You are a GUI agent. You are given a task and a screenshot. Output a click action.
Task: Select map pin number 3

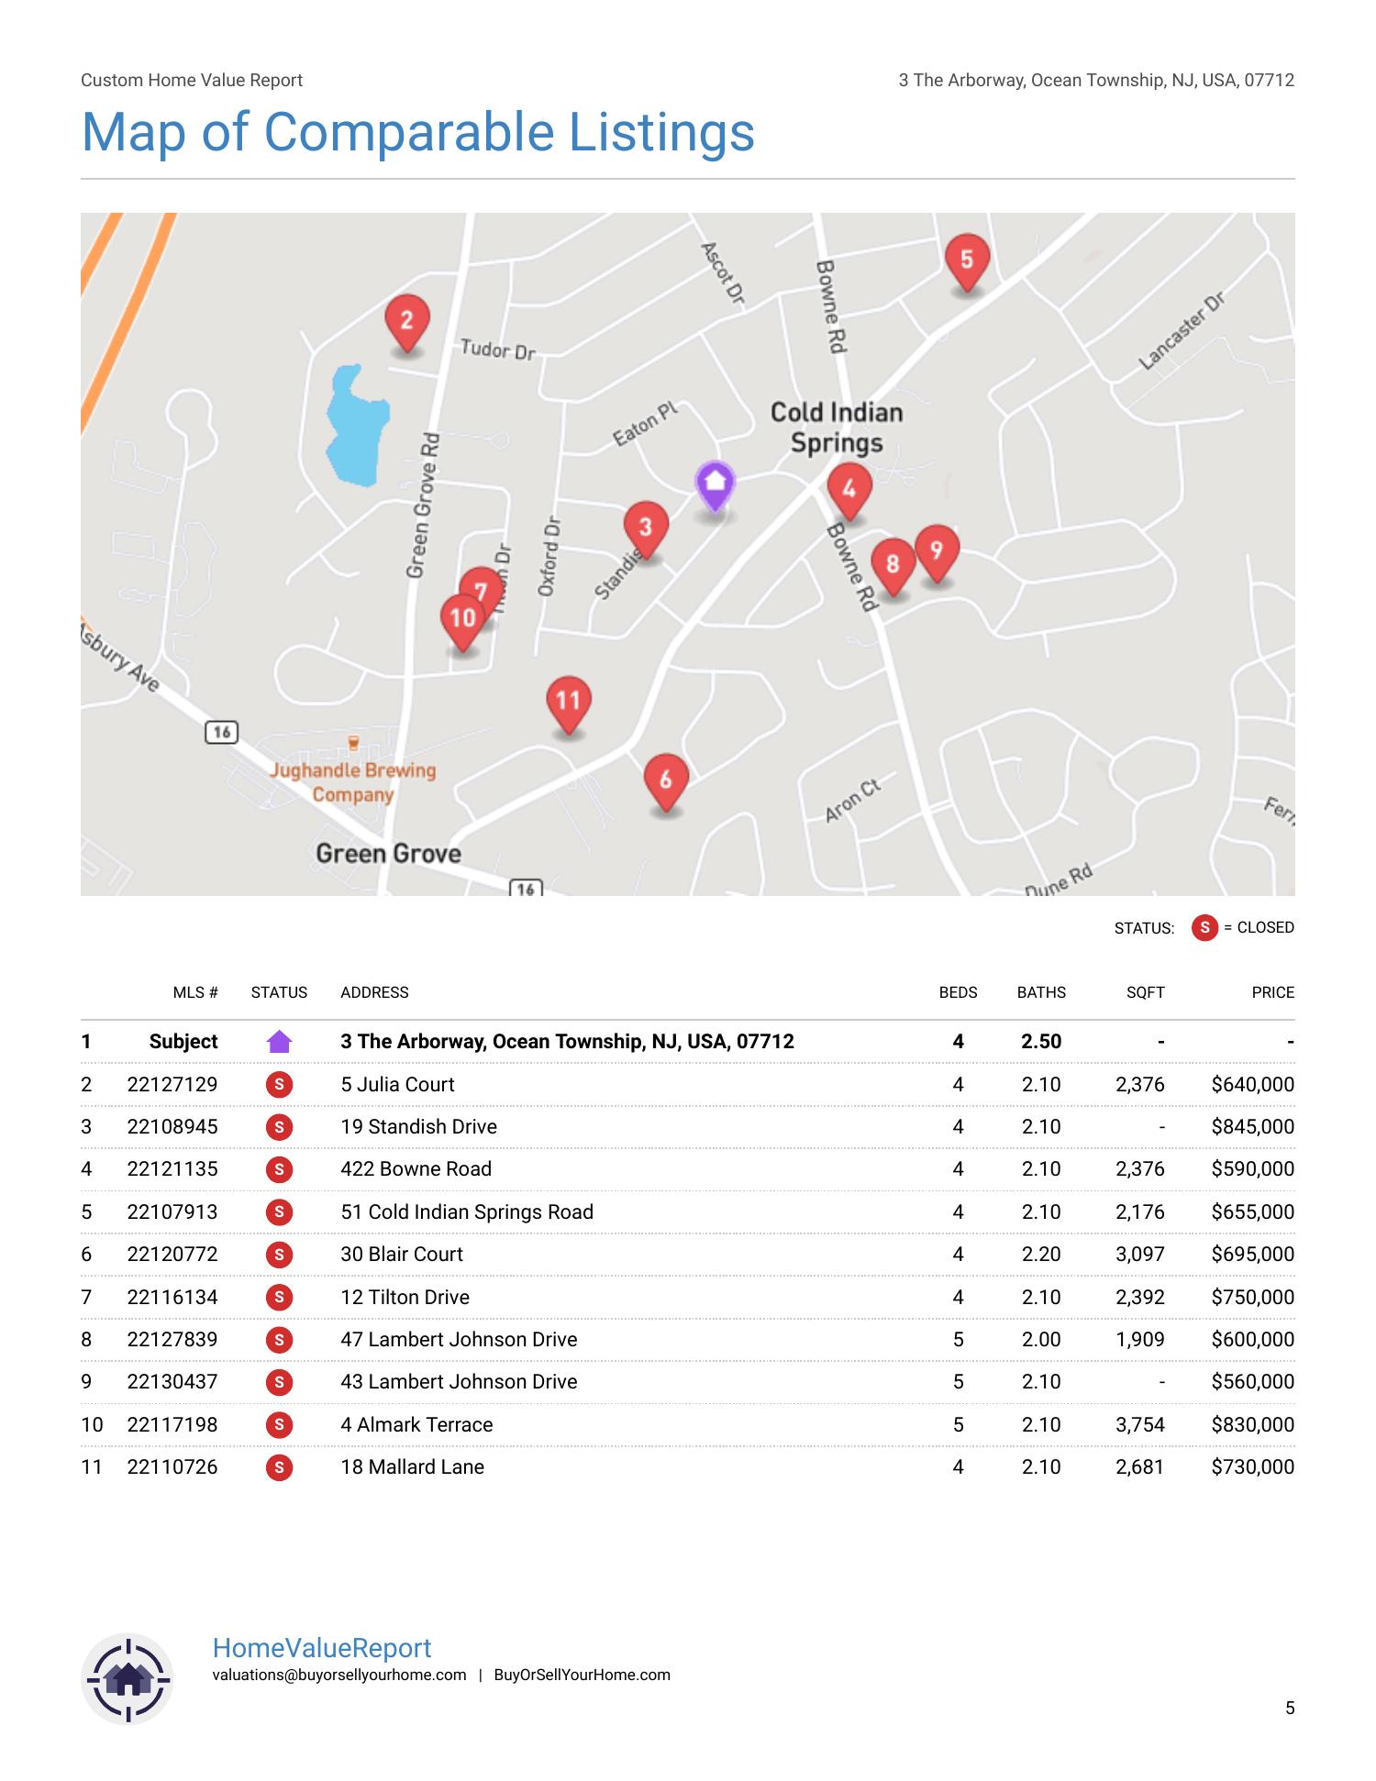[645, 527]
